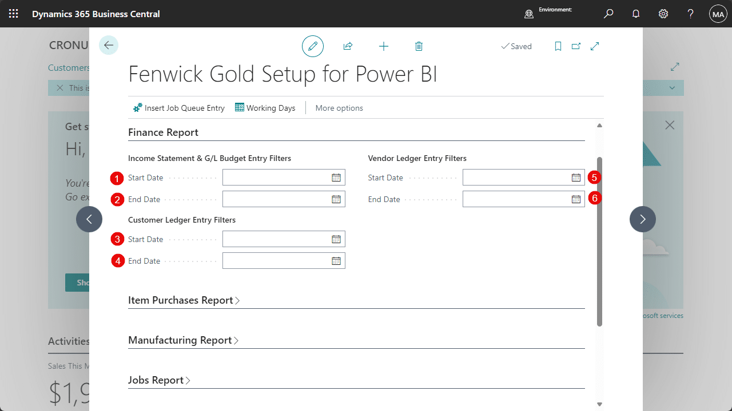732x411 pixels.
Task: Expand the setup page to full width
Action: [x=595, y=46]
